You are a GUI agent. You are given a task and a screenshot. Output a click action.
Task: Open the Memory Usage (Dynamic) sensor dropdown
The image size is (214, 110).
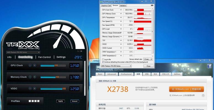121,37
